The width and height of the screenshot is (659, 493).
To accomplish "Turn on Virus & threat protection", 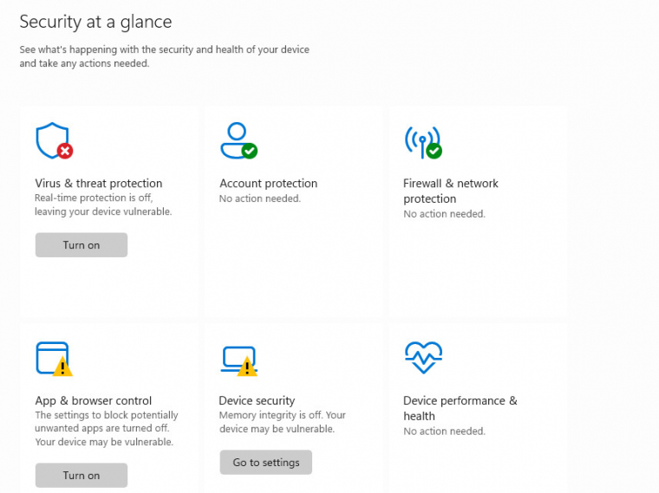I will point(82,245).
